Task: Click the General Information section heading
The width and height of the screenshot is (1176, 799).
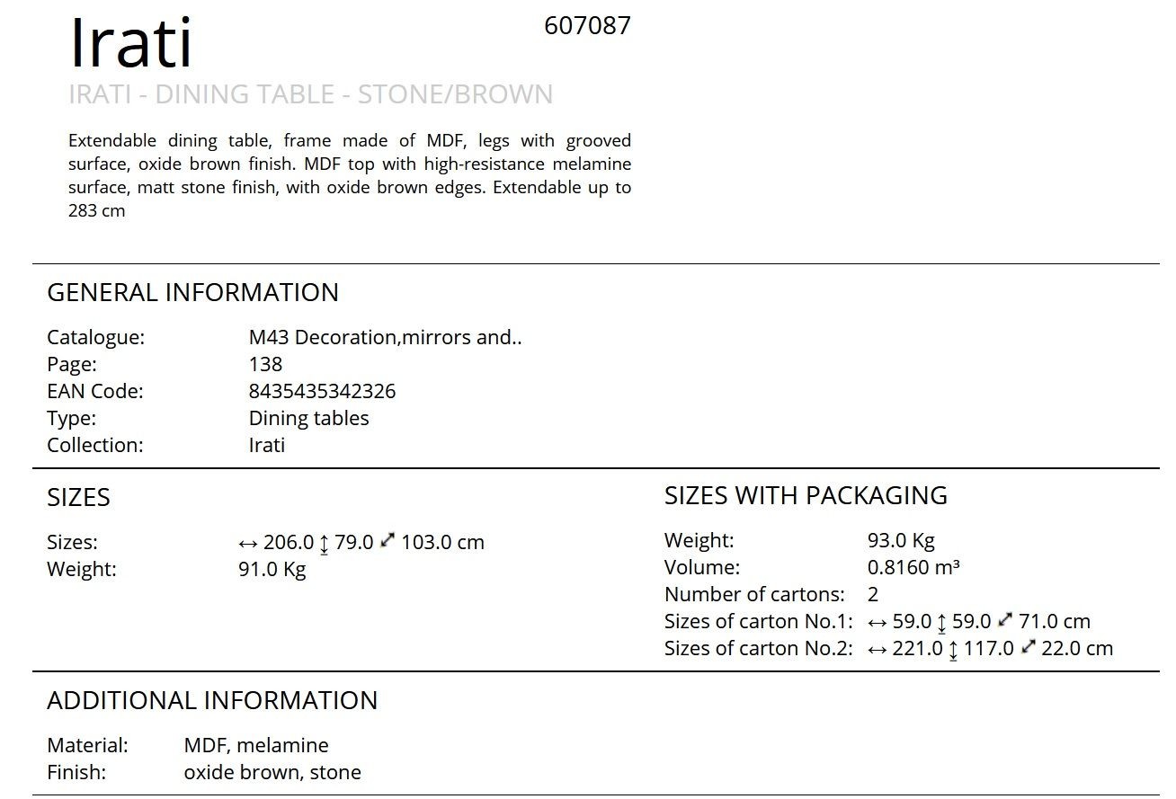Action: 192,293
